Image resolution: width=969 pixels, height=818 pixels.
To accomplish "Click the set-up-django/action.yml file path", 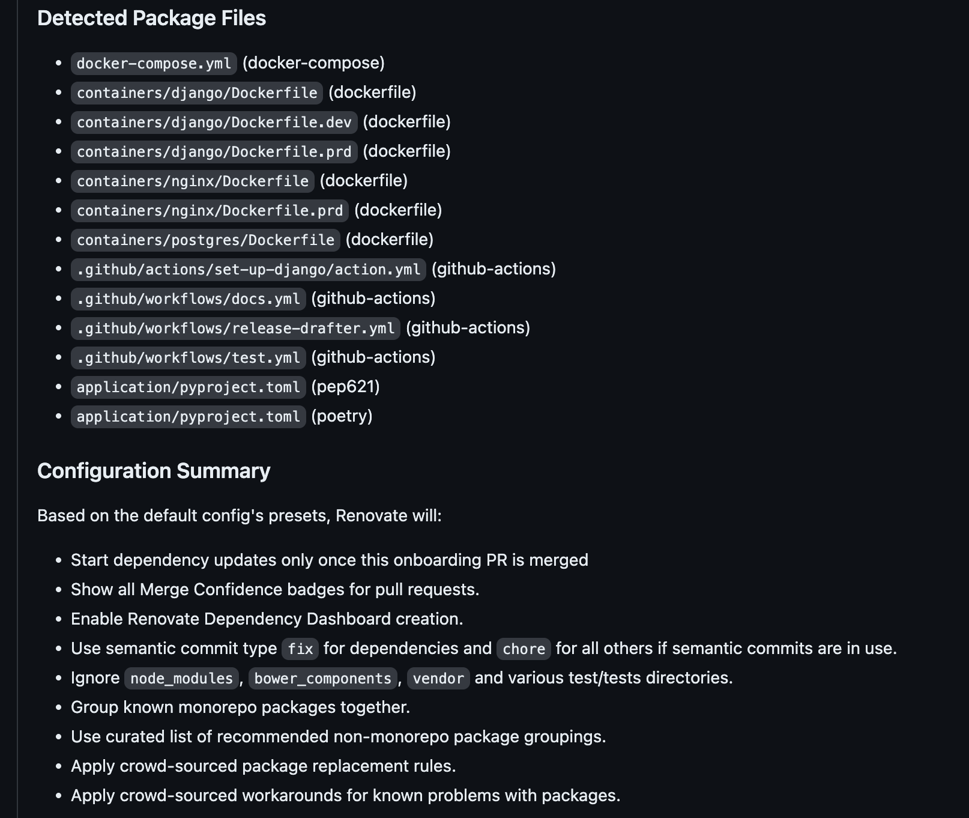I will tap(248, 270).
